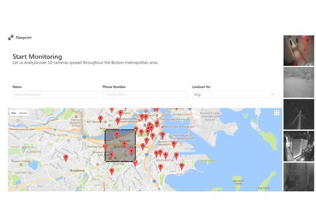Viewport: 316px width, 224px height.
Task: Switch to the Satellite view tab
Action: coord(23,113)
